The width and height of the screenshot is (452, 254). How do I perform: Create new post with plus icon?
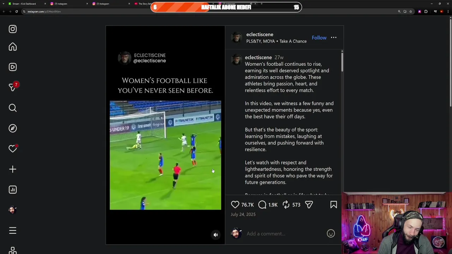click(x=13, y=169)
